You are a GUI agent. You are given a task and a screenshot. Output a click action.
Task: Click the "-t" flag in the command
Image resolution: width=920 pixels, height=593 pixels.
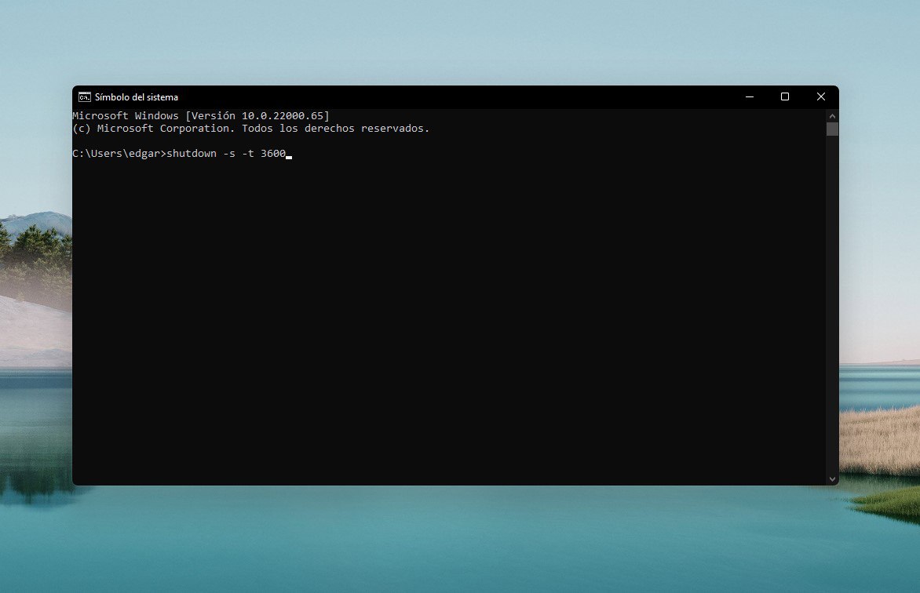tap(247, 153)
